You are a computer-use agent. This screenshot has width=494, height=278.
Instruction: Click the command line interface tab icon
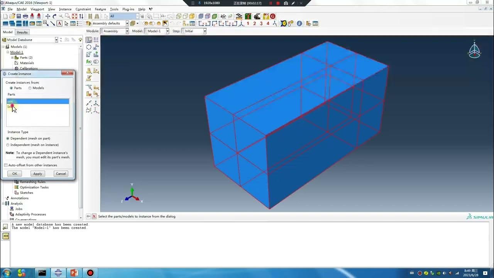point(5,236)
